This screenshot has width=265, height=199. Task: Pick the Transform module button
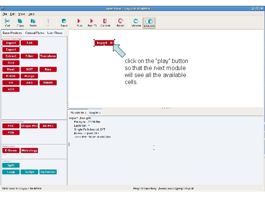point(48,56)
